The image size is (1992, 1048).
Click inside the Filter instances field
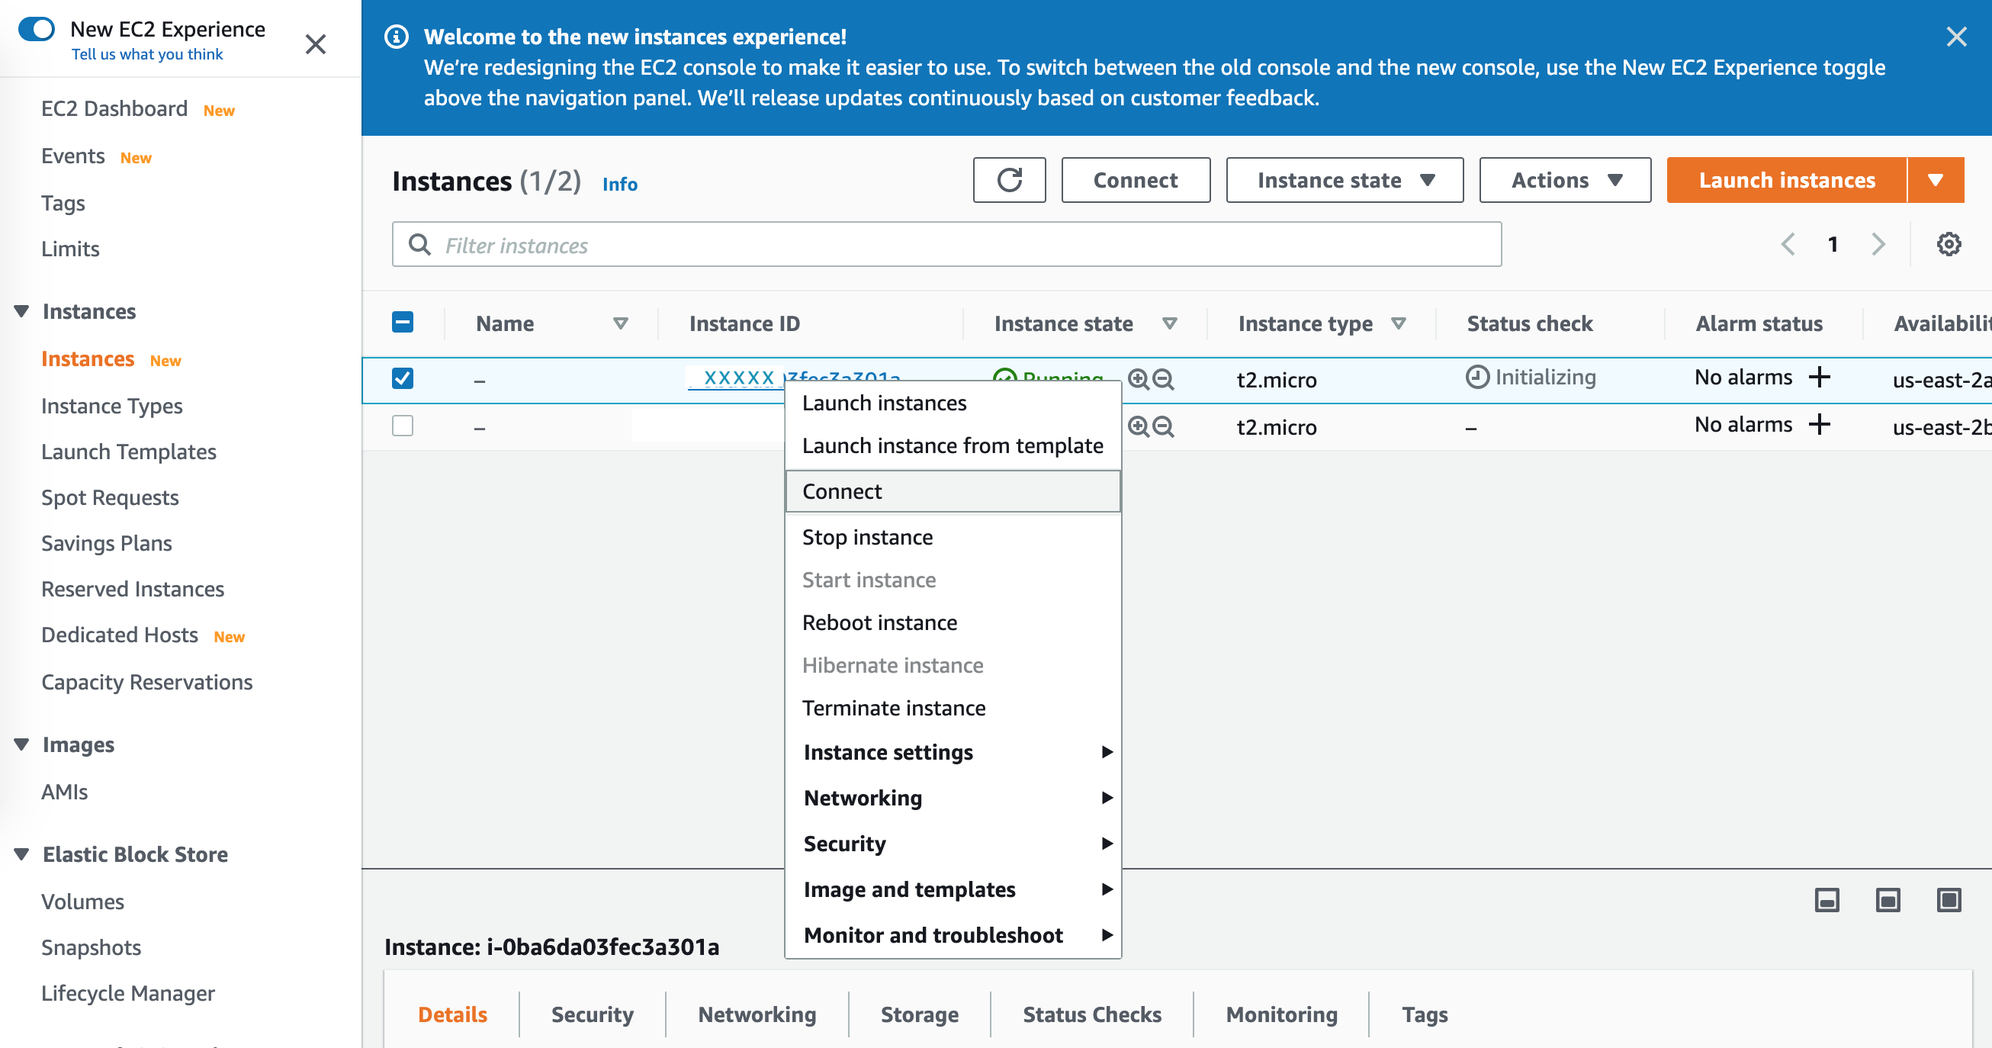coord(773,244)
